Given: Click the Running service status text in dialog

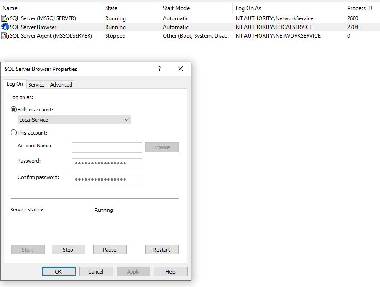Looking at the screenshot, I should [x=104, y=210].
